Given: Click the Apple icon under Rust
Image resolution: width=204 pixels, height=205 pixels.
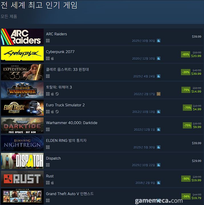Looking at the screenshot, I should (52, 183).
